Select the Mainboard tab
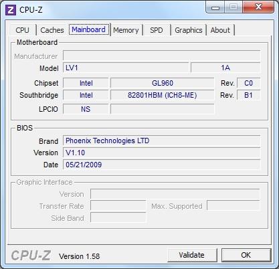Viewport: 279px width, 269px height. (89, 29)
